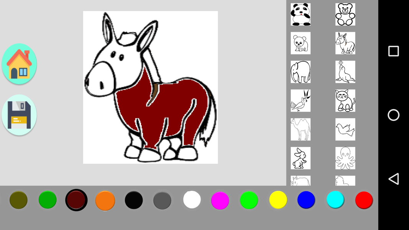Pick the dark red color swatch
The height and width of the screenshot is (230, 409).
coord(76,199)
